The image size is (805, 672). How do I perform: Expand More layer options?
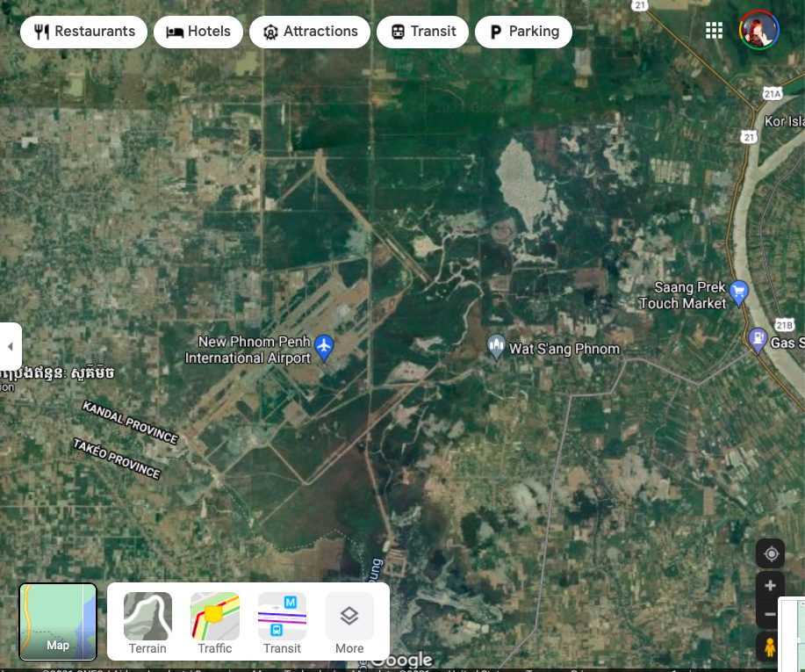coord(349,623)
